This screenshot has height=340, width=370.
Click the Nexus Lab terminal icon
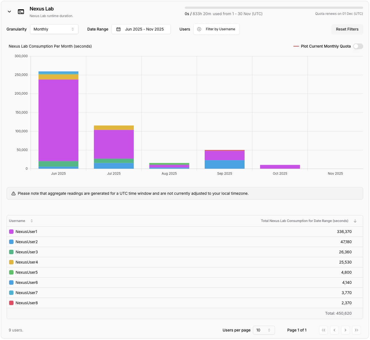[21, 12]
